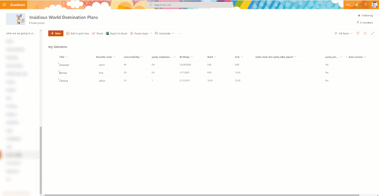The image size is (379, 196).
Task: Open the party readiness column menu
Action: point(164,57)
